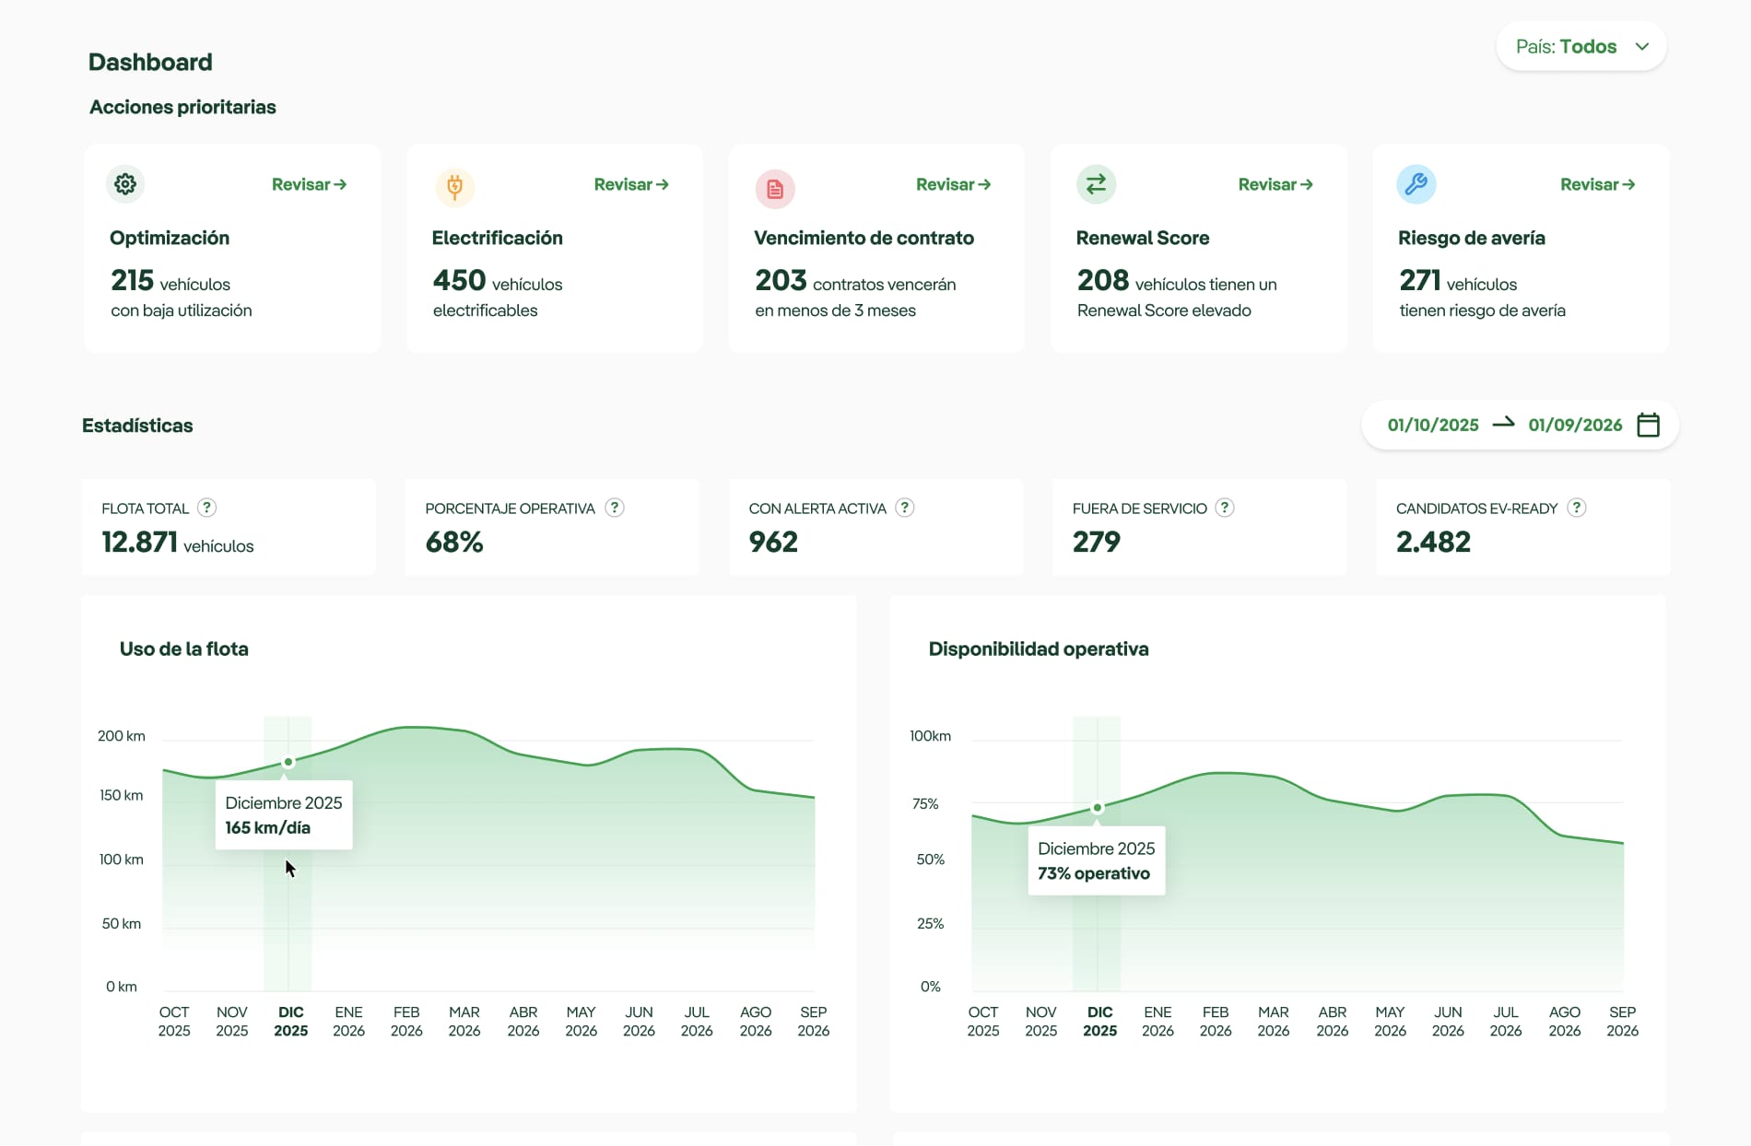This screenshot has height=1146, width=1751.
Task: Show help for Porcentaje Operativa
Action: [x=615, y=508]
